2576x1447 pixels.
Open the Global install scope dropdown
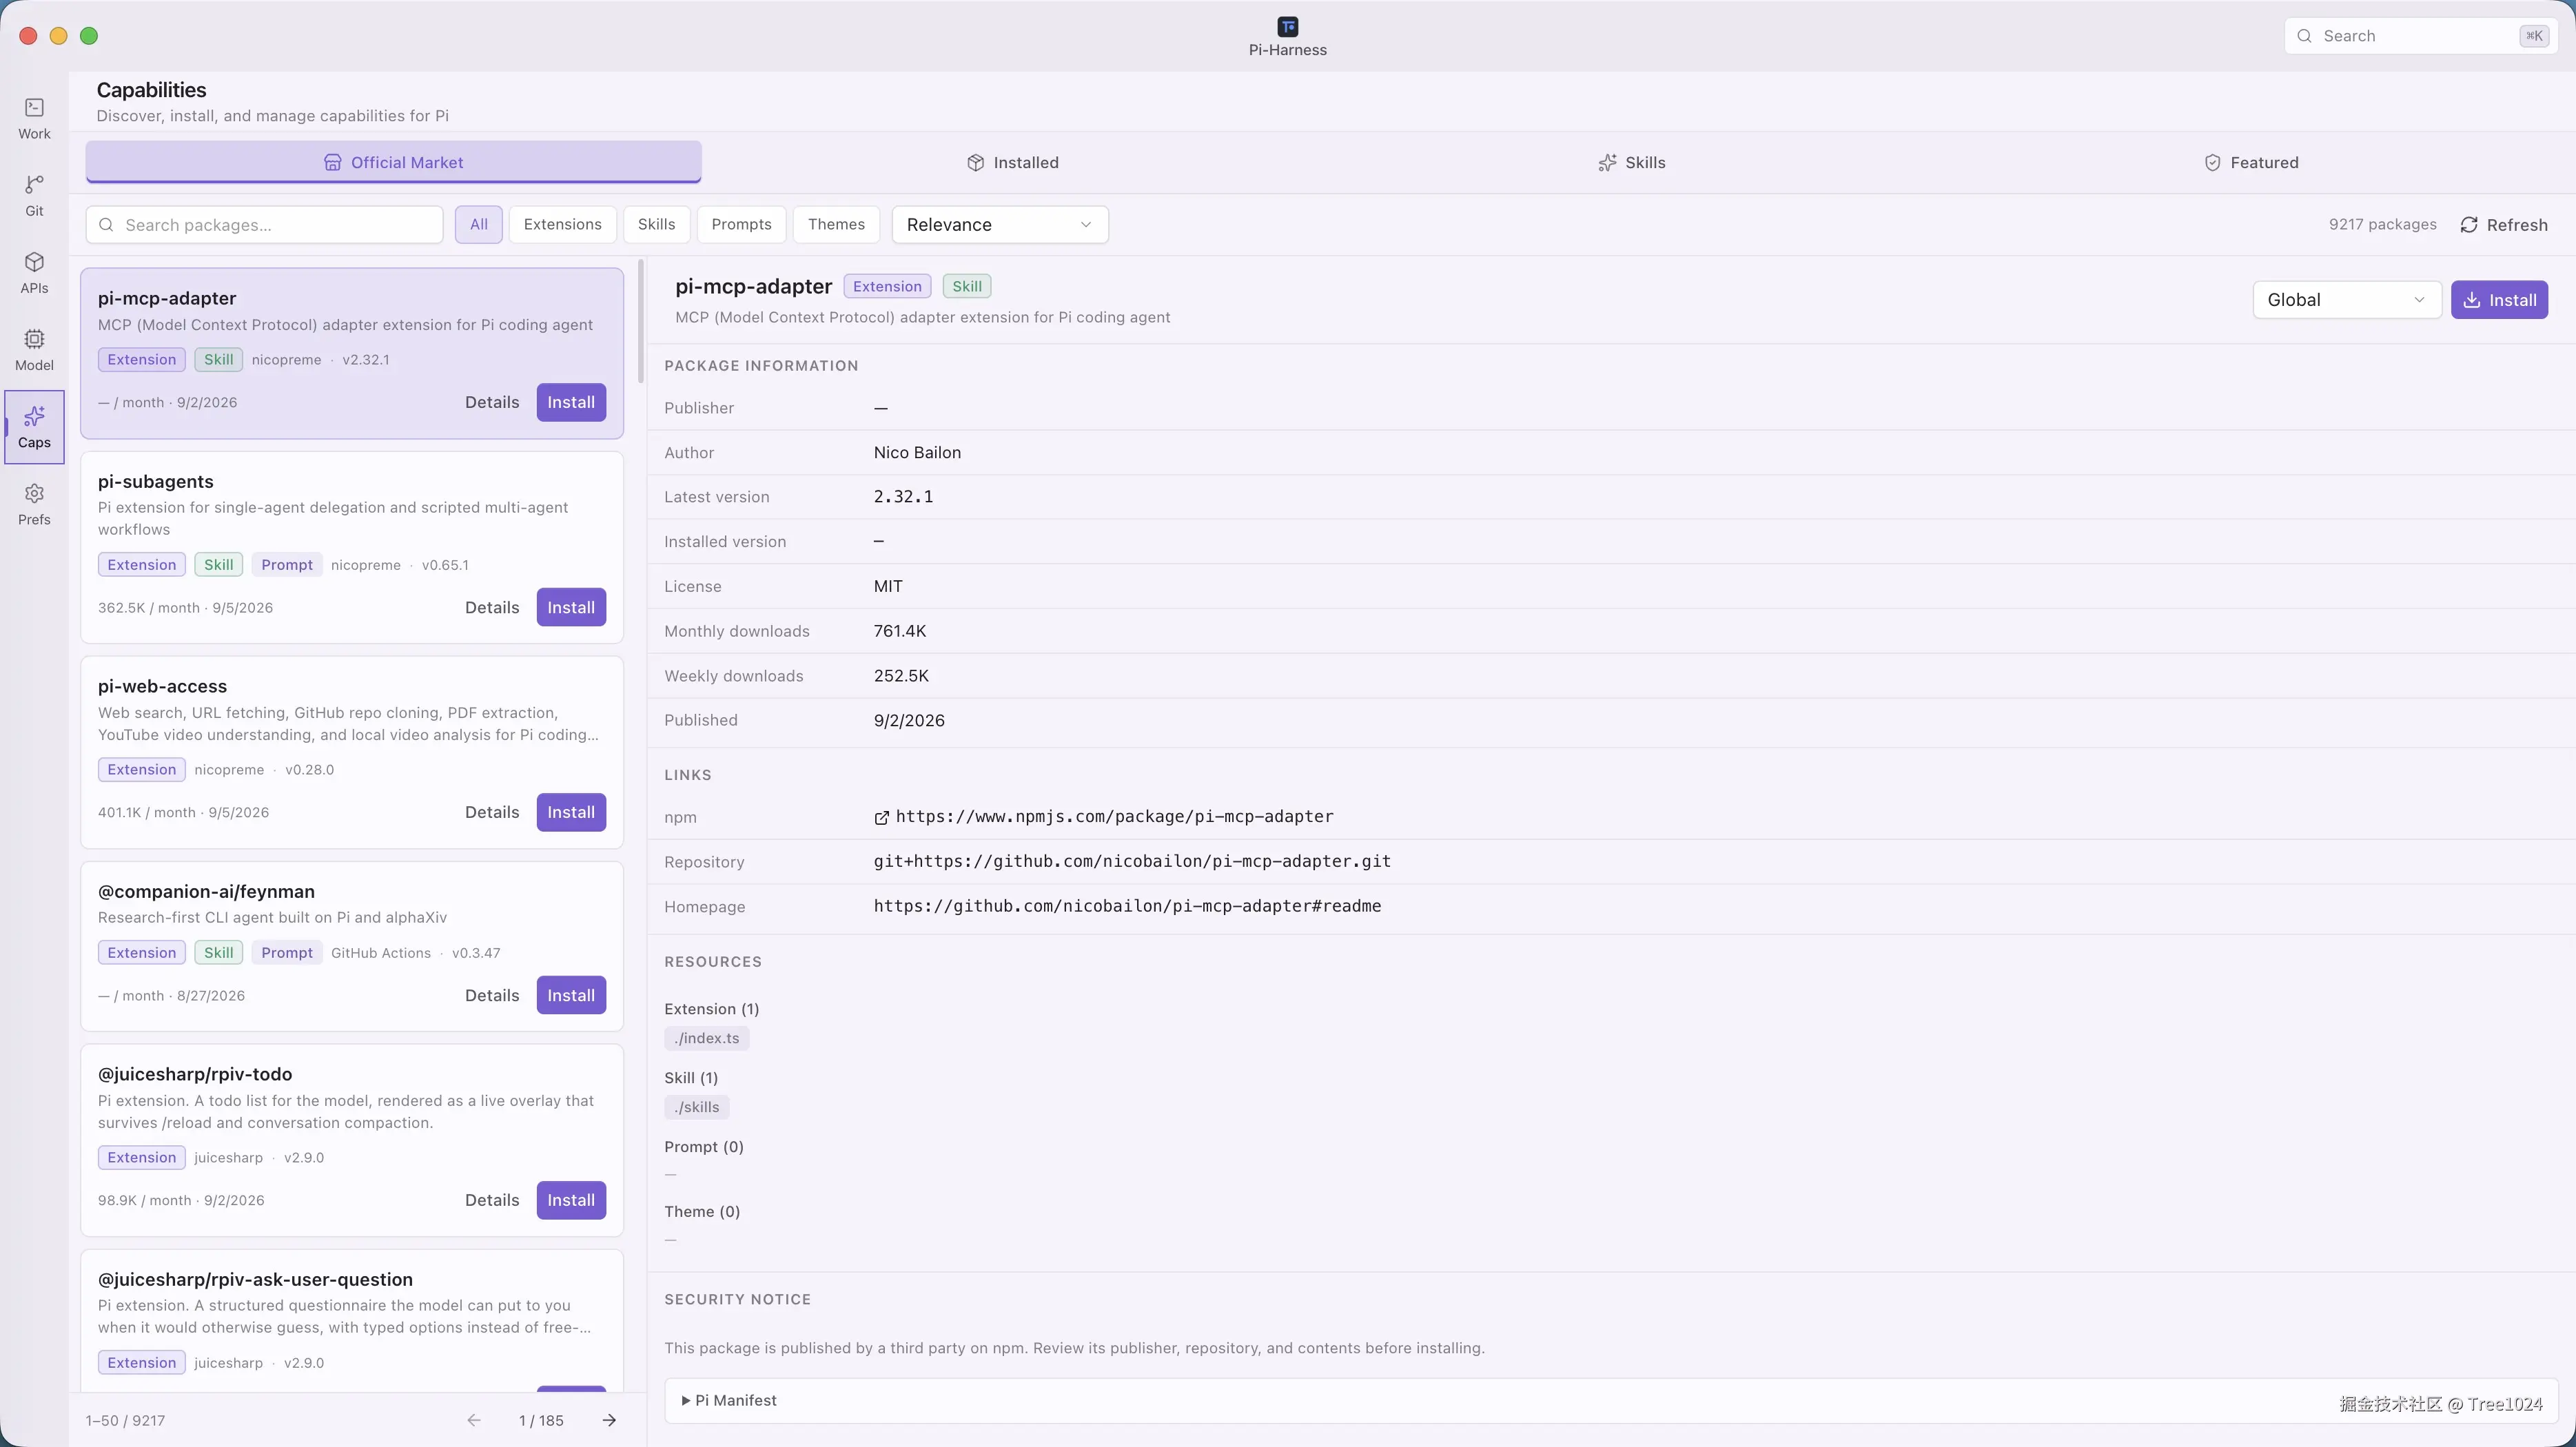(2346, 300)
